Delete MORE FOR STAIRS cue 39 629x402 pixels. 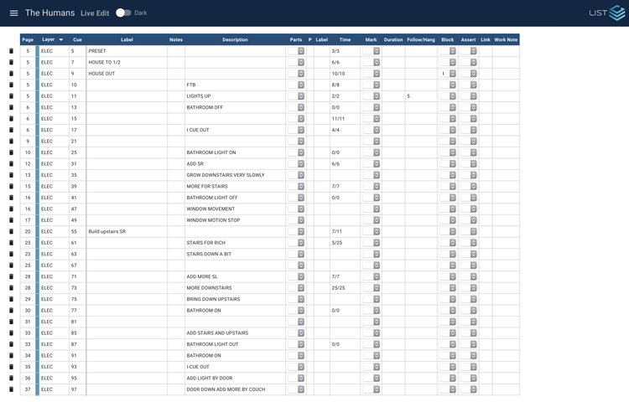[x=11, y=186]
